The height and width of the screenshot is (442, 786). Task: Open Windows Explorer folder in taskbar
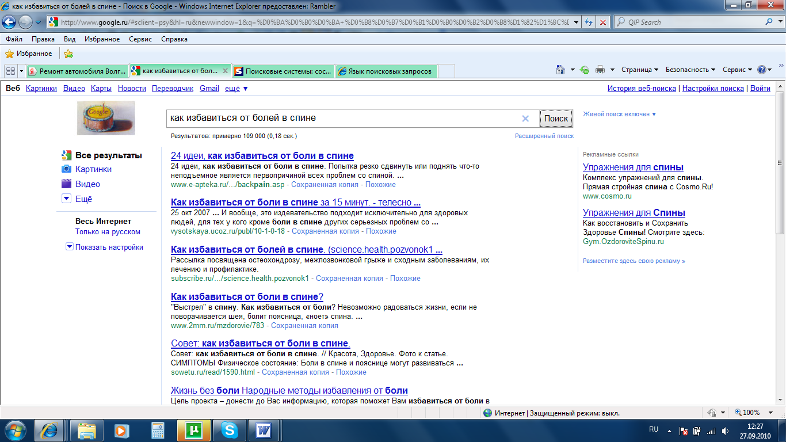[x=87, y=430]
